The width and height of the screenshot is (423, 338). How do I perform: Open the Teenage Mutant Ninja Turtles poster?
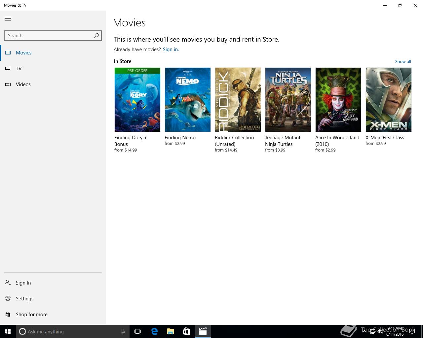[288, 100]
